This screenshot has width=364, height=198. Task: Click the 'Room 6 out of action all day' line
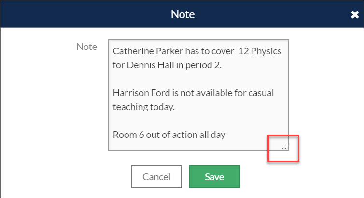(169, 135)
